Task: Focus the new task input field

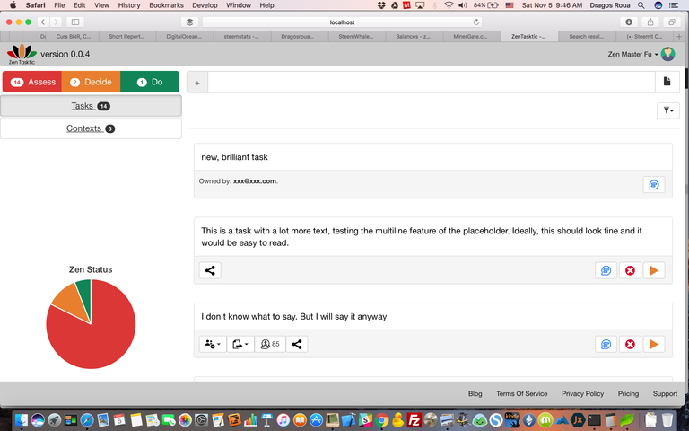Action: pyautogui.click(x=431, y=83)
